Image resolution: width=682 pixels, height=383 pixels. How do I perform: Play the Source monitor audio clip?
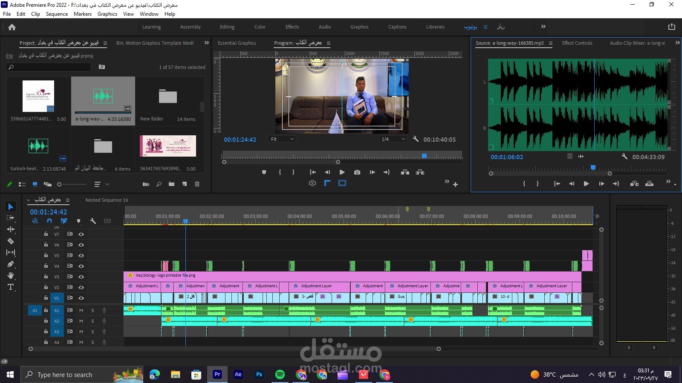[x=586, y=184]
